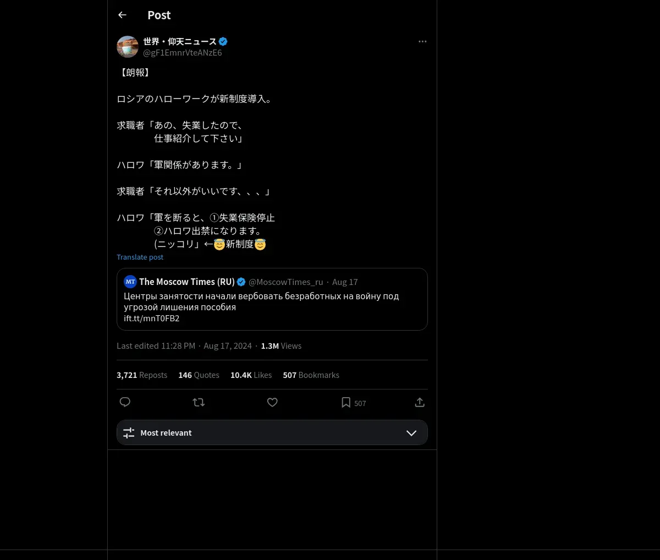This screenshot has width=660, height=560.
Task: Repost using the retweet arrows icon
Action: pos(199,402)
